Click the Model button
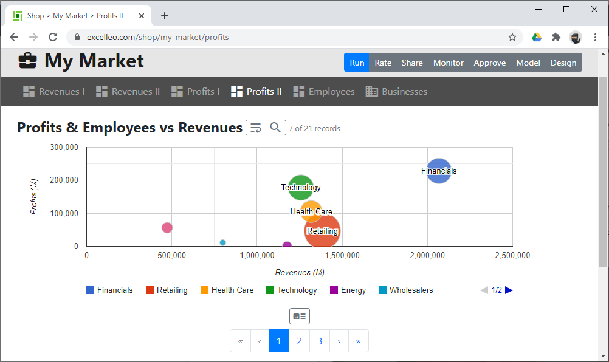The image size is (609, 362). 528,63
